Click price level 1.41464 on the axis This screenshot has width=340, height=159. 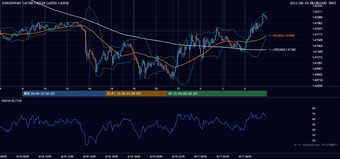[318, 46]
